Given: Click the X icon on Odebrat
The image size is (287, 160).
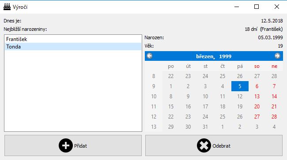Looking at the screenshot, I should pyautogui.click(x=204, y=145).
